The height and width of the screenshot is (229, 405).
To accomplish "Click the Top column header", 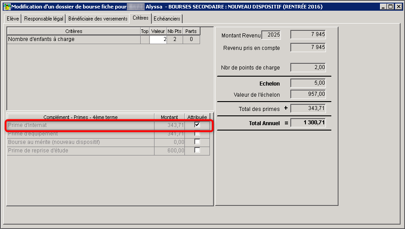I will [145, 31].
